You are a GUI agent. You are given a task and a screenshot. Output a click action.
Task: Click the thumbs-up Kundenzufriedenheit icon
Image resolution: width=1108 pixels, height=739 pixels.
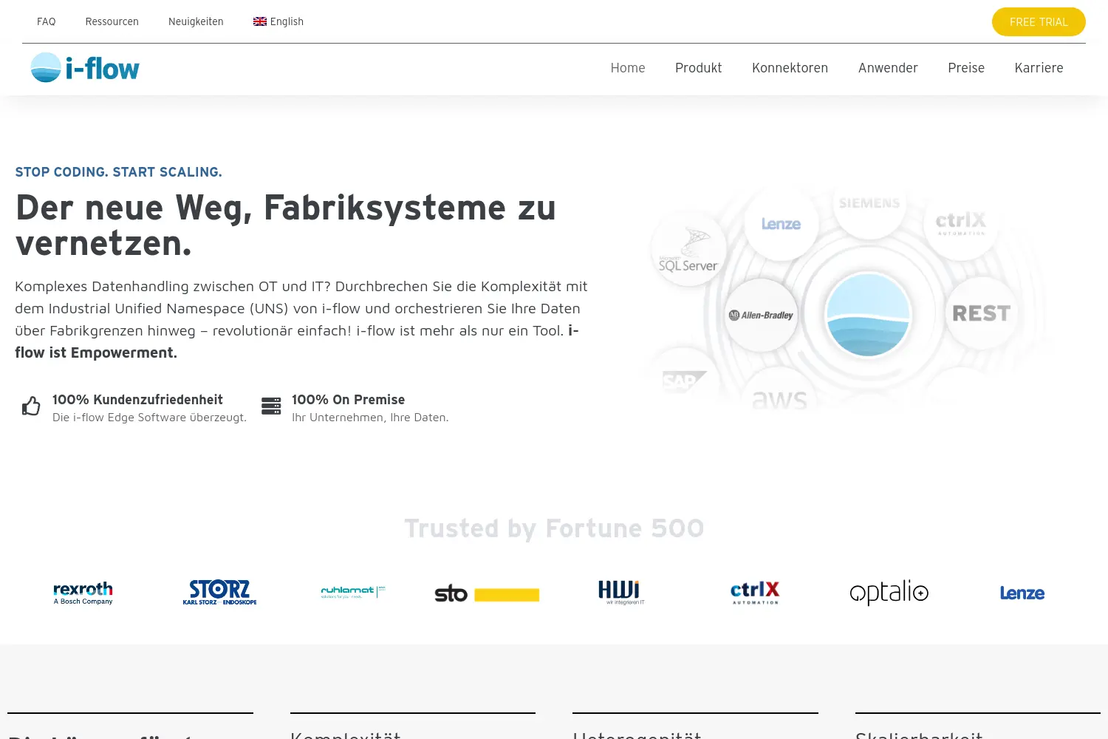pyautogui.click(x=31, y=406)
